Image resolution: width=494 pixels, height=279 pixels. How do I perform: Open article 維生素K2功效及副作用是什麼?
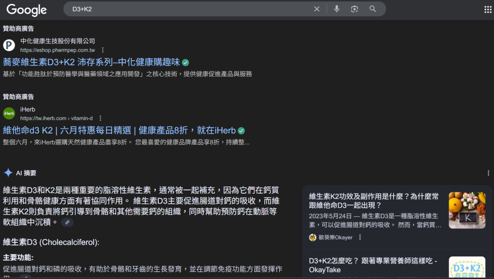pyautogui.click(x=374, y=200)
